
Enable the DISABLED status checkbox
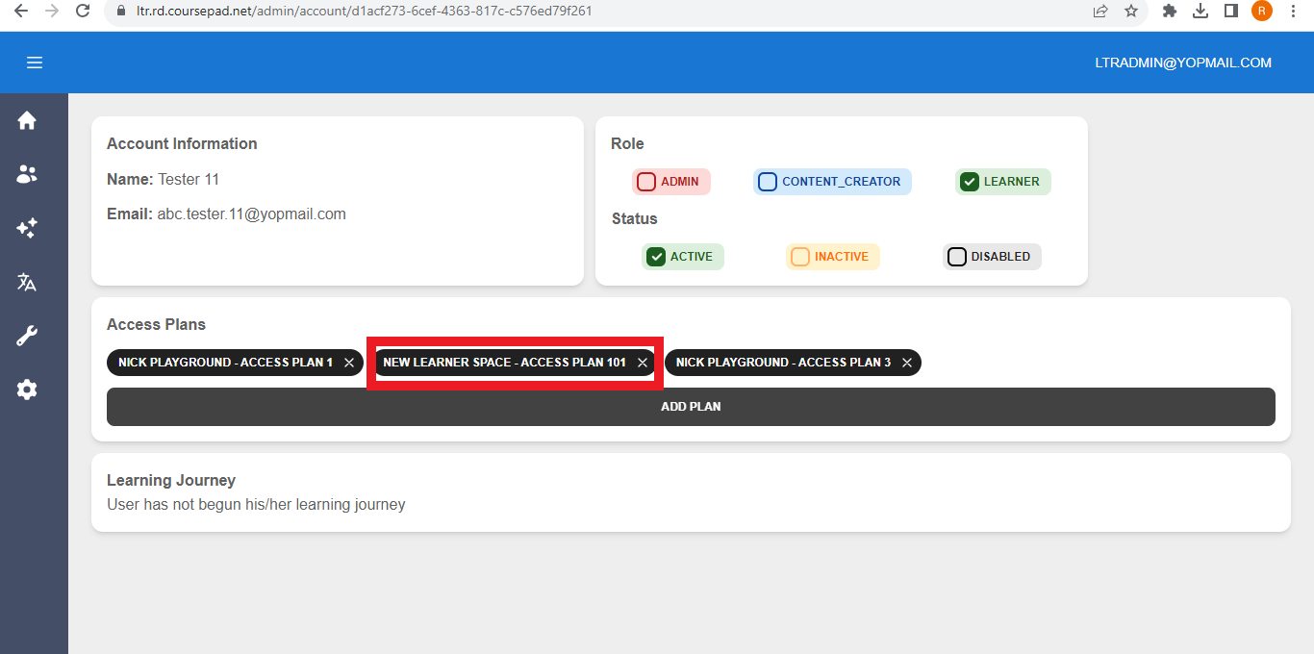point(957,256)
